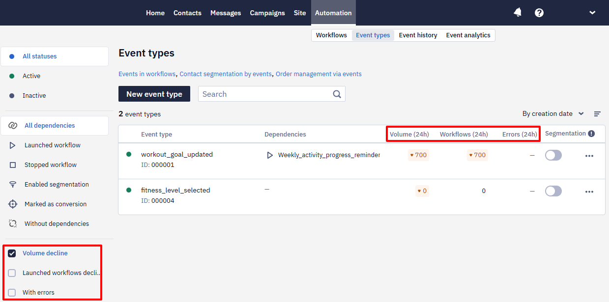Focus the Search input field
This screenshot has height=302, width=609.
272,94
